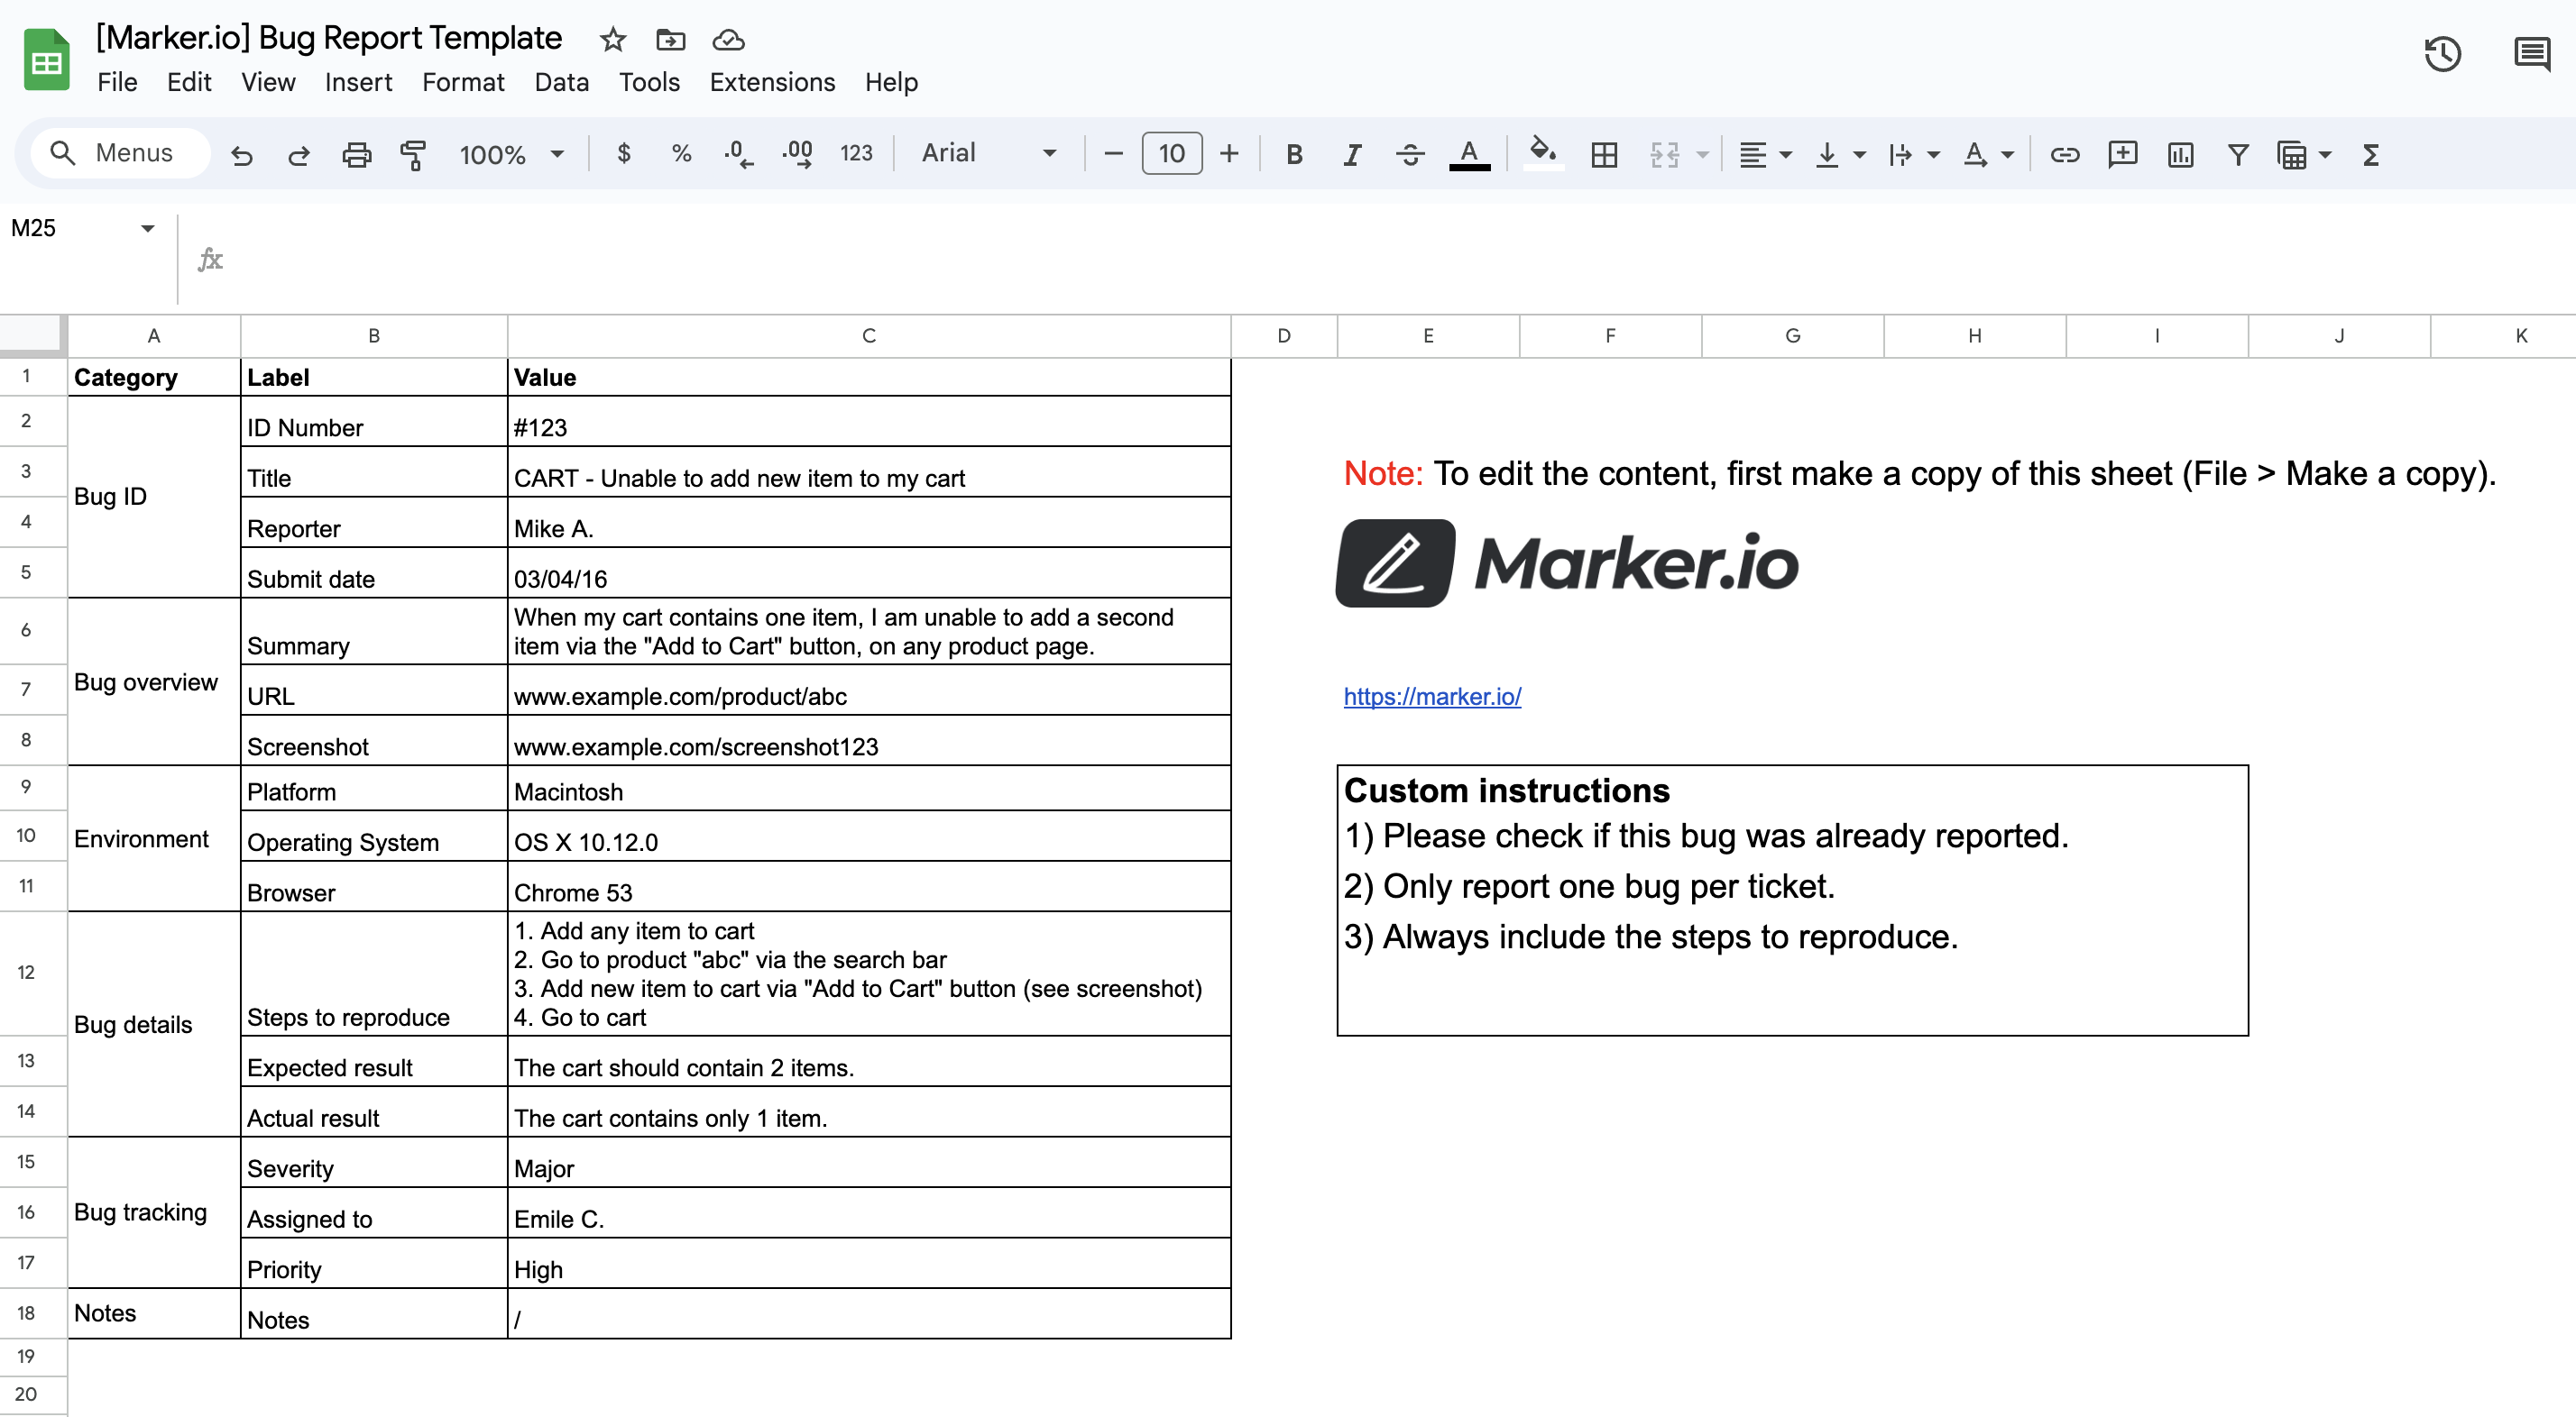Apply the Format as percent icon
2576x1417 pixels.
coord(681,153)
